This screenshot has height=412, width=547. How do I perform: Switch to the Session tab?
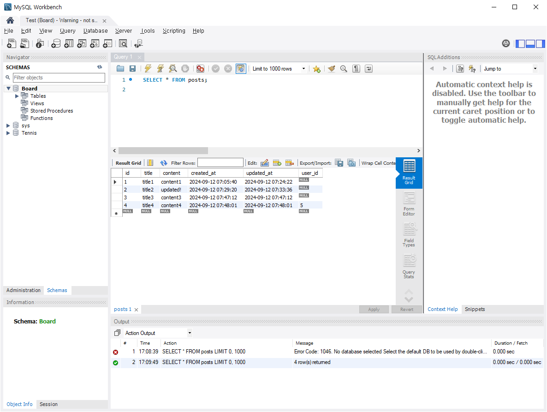click(x=48, y=404)
